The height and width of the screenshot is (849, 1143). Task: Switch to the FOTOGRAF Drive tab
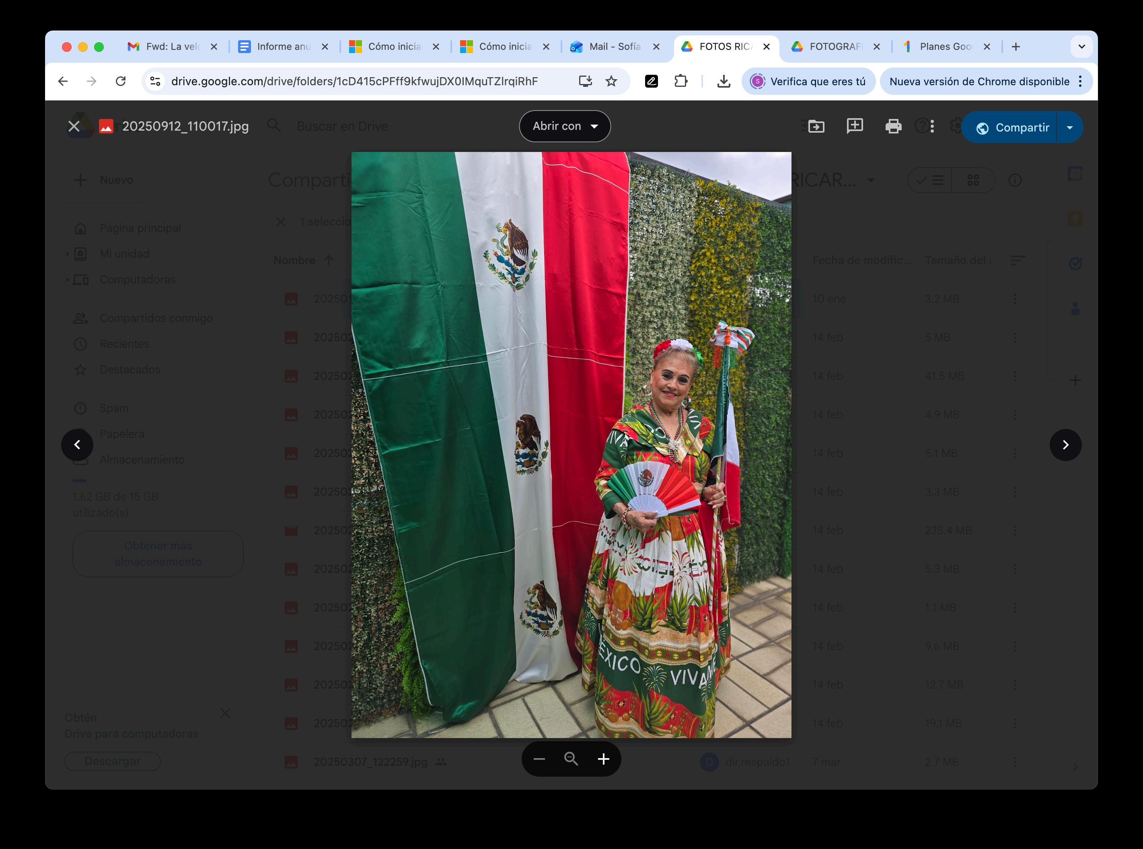pos(835,47)
